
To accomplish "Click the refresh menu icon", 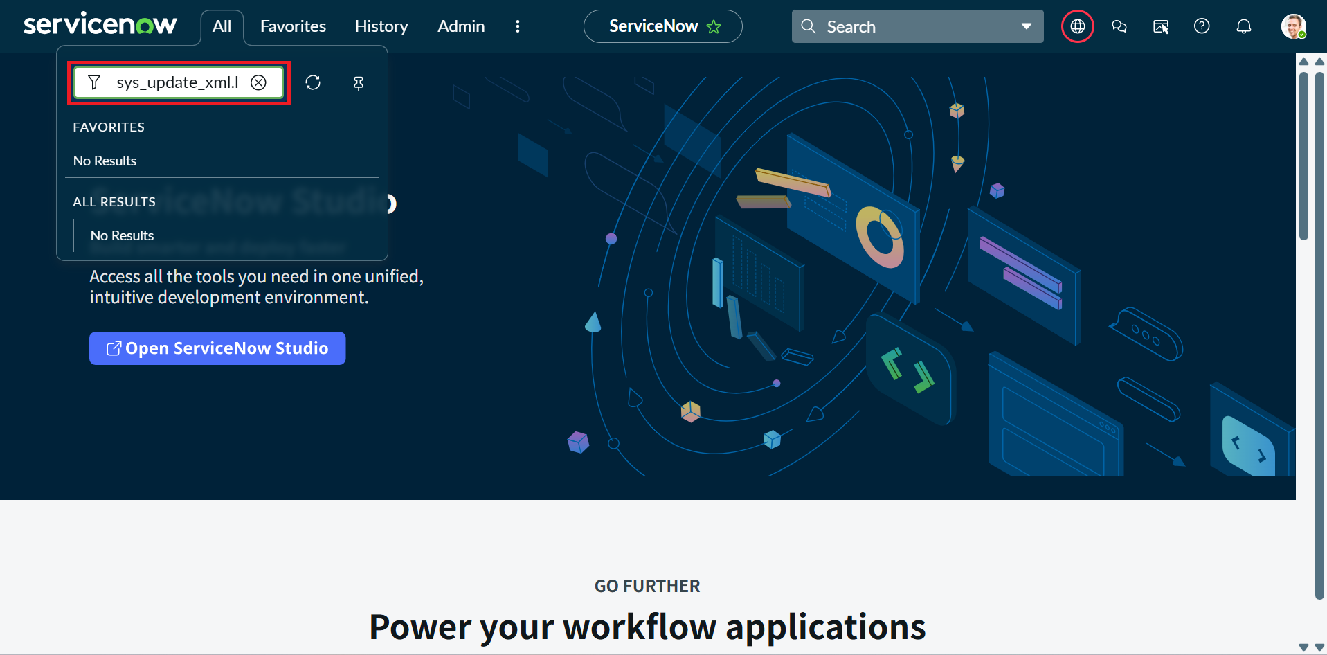I will (x=313, y=82).
